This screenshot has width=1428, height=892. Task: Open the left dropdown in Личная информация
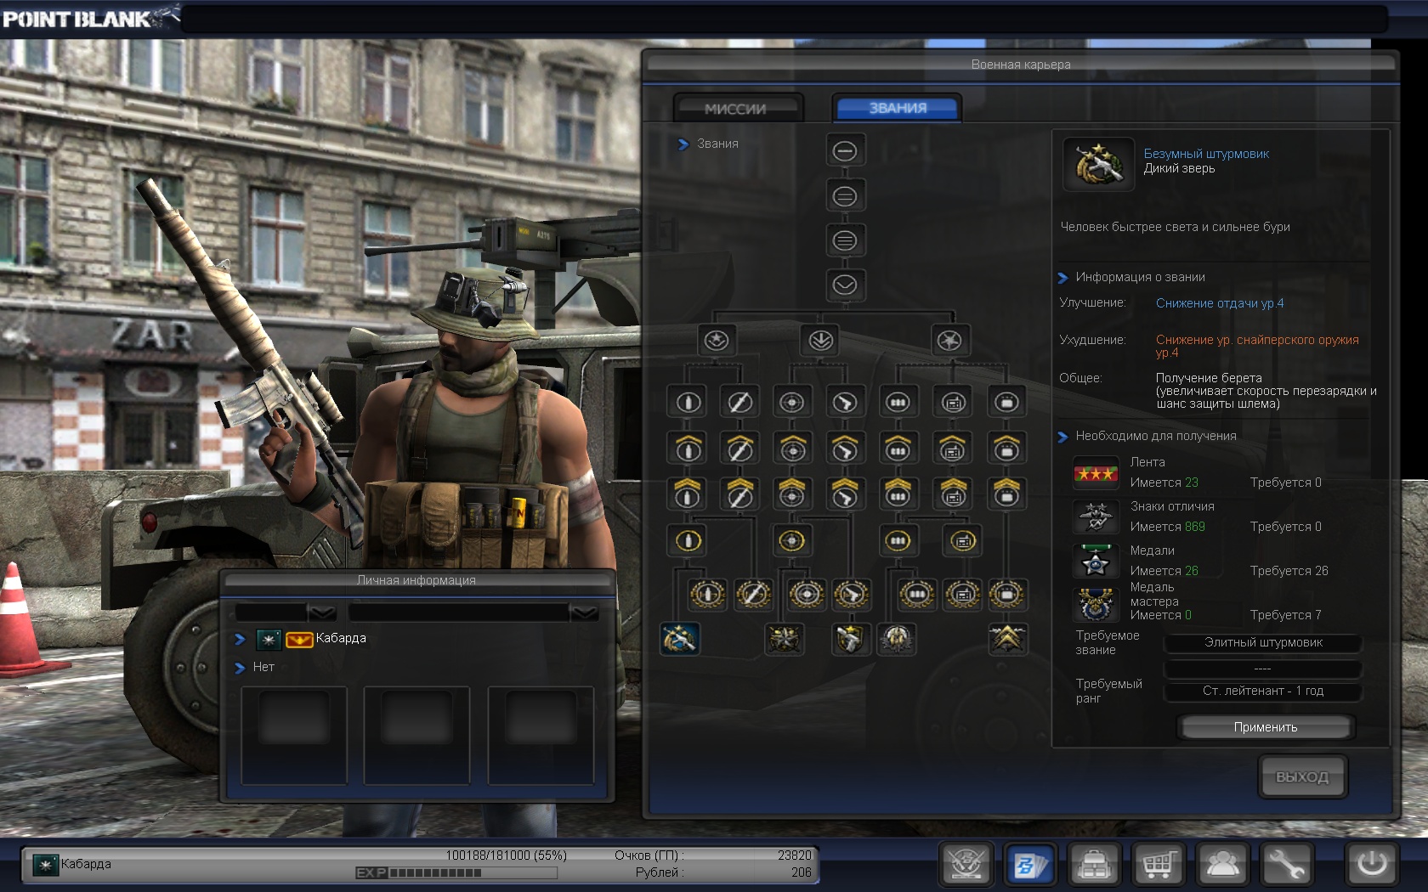click(321, 613)
